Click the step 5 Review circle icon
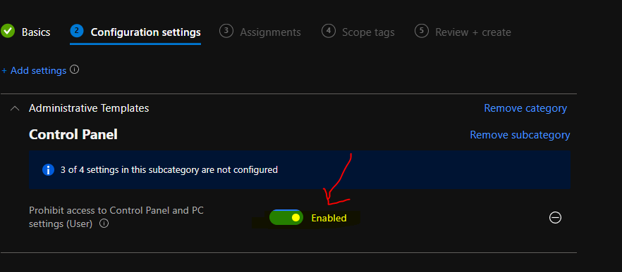622x272 pixels. 421,31
